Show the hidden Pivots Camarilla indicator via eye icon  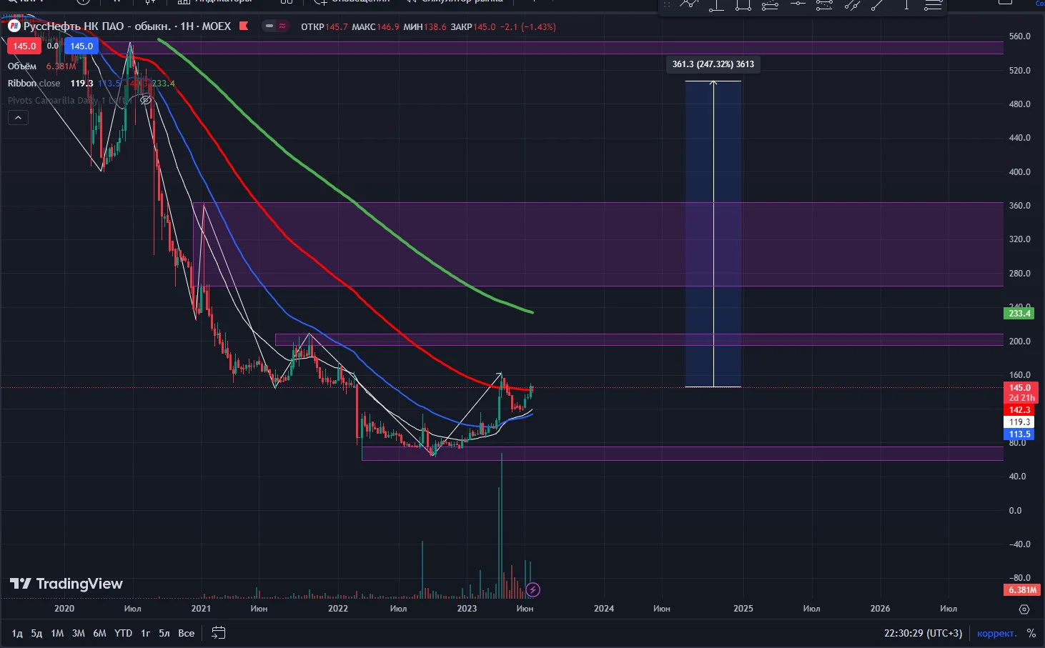tap(146, 101)
